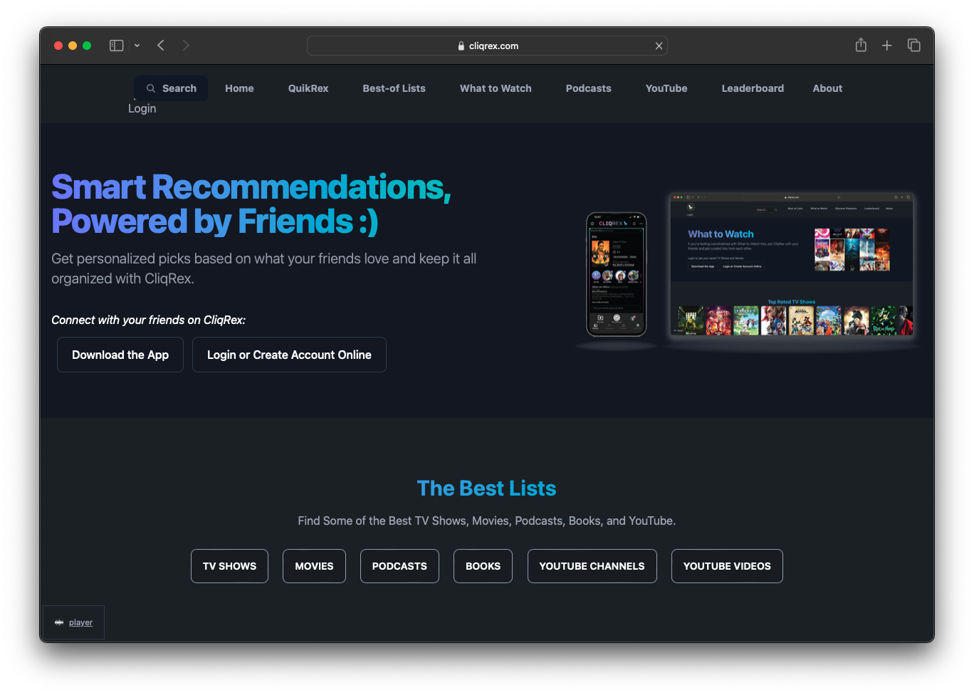Open the YouTube nav item

pos(666,88)
